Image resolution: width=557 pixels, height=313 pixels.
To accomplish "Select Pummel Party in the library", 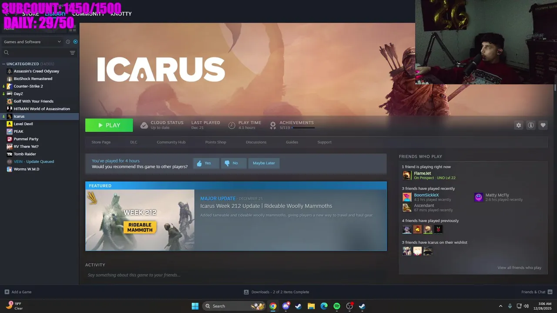I will [x=26, y=139].
